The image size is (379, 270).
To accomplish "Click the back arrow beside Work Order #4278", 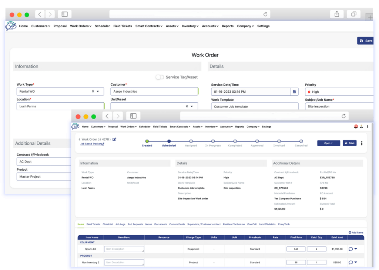I will 80,139.
